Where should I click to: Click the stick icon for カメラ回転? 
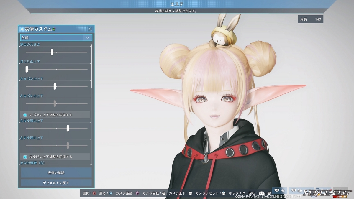click(164, 193)
